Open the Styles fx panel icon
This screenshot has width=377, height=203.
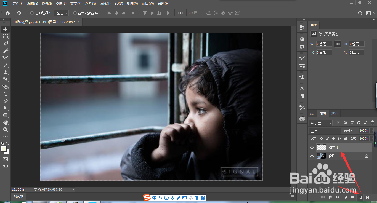coord(302,47)
